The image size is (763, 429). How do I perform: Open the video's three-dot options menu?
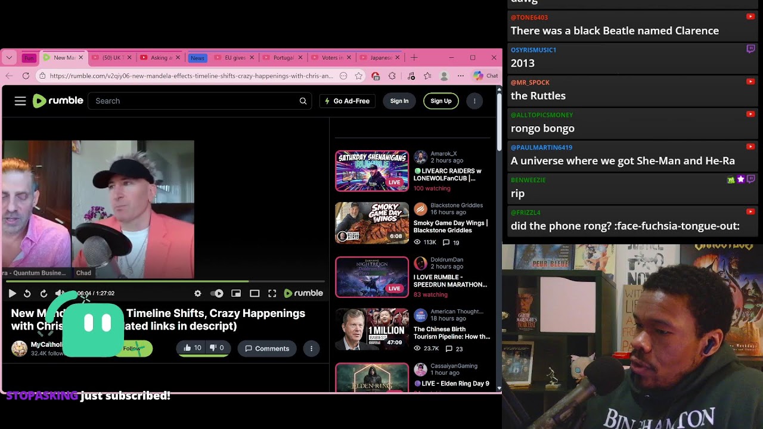(x=311, y=349)
